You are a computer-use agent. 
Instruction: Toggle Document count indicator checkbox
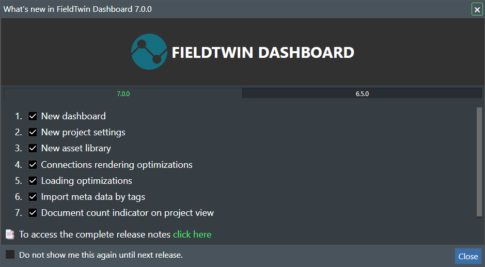(33, 213)
